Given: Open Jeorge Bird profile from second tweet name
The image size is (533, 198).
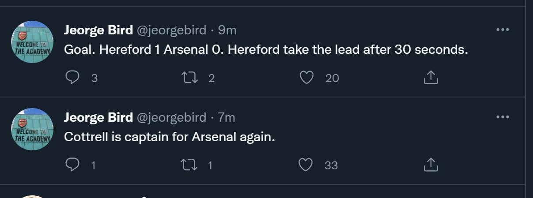Looking at the screenshot, I should tap(98, 117).
